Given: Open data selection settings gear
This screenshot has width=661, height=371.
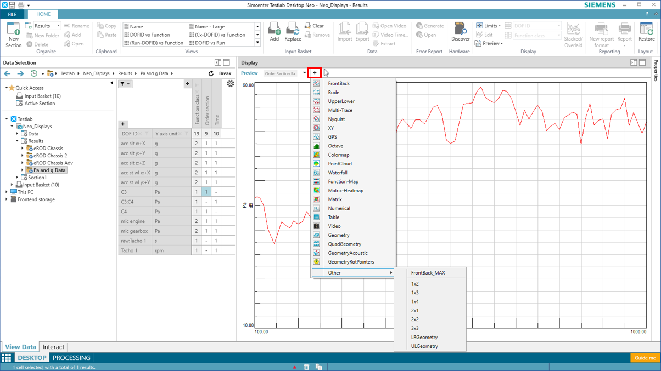Looking at the screenshot, I should point(231,84).
